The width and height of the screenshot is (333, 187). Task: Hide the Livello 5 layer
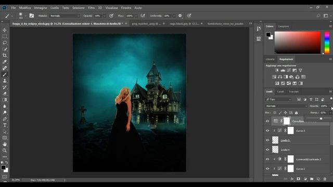pyautogui.click(x=267, y=140)
